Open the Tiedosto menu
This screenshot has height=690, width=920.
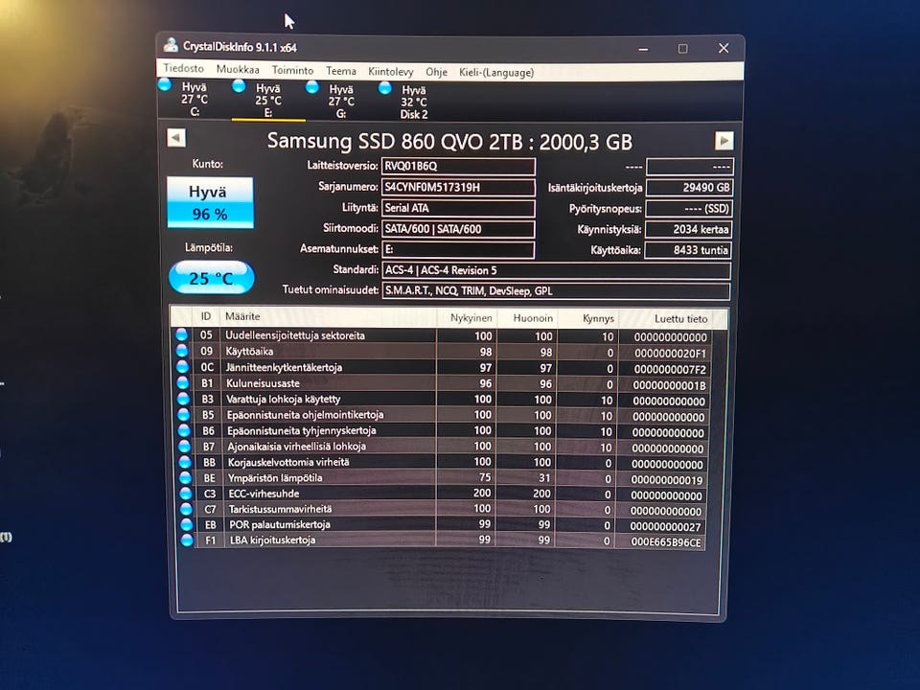184,68
